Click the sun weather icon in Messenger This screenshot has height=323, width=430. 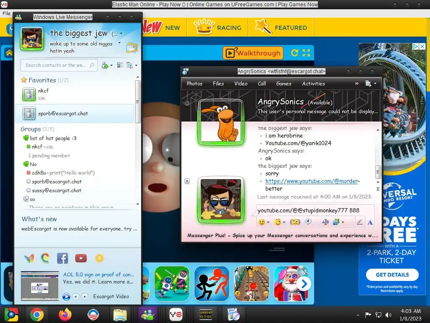click(99, 258)
